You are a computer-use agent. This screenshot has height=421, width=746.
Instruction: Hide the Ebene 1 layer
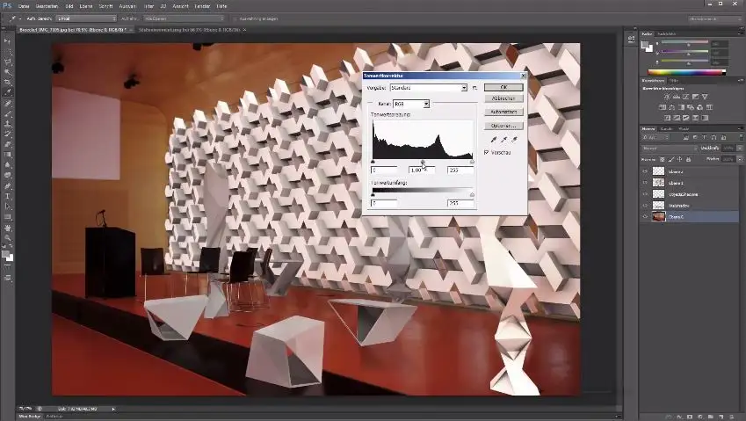click(646, 183)
